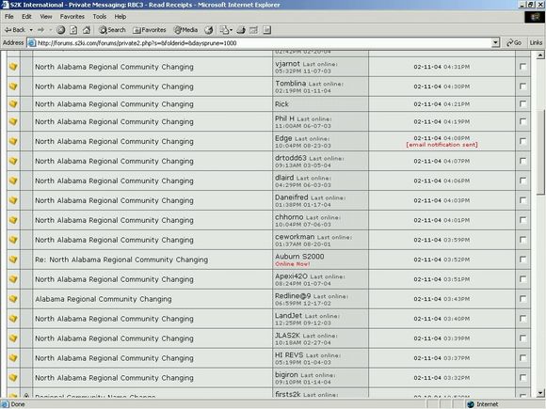546x409 pixels.
Task: Open the Favorites menu
Action: click(72, 16)
